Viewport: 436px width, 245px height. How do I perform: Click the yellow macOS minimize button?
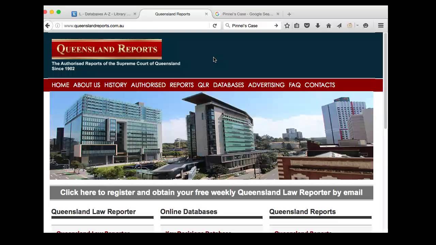click(x=52, y=12)
